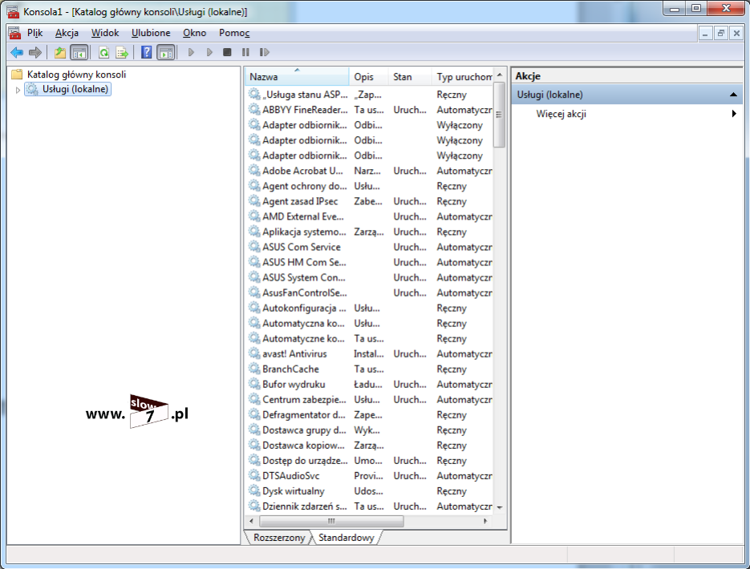
Task: Click the horizontal scroll left arrow
Action: click(252, 521)
